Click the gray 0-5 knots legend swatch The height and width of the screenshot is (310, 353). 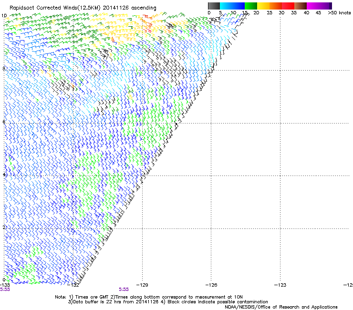pyautogui.click(x=214, y=6)
